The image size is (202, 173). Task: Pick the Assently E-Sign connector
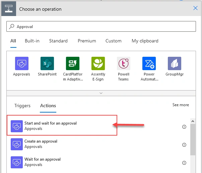98,63
